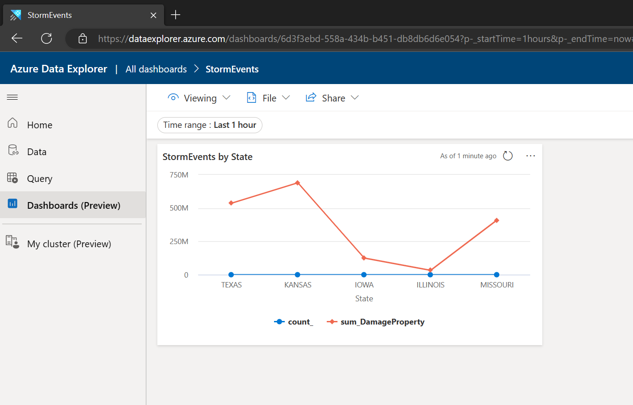This screenshot has height=405, width=633.
Task: Click the File label in the toolbar
Action: [270, 98]
